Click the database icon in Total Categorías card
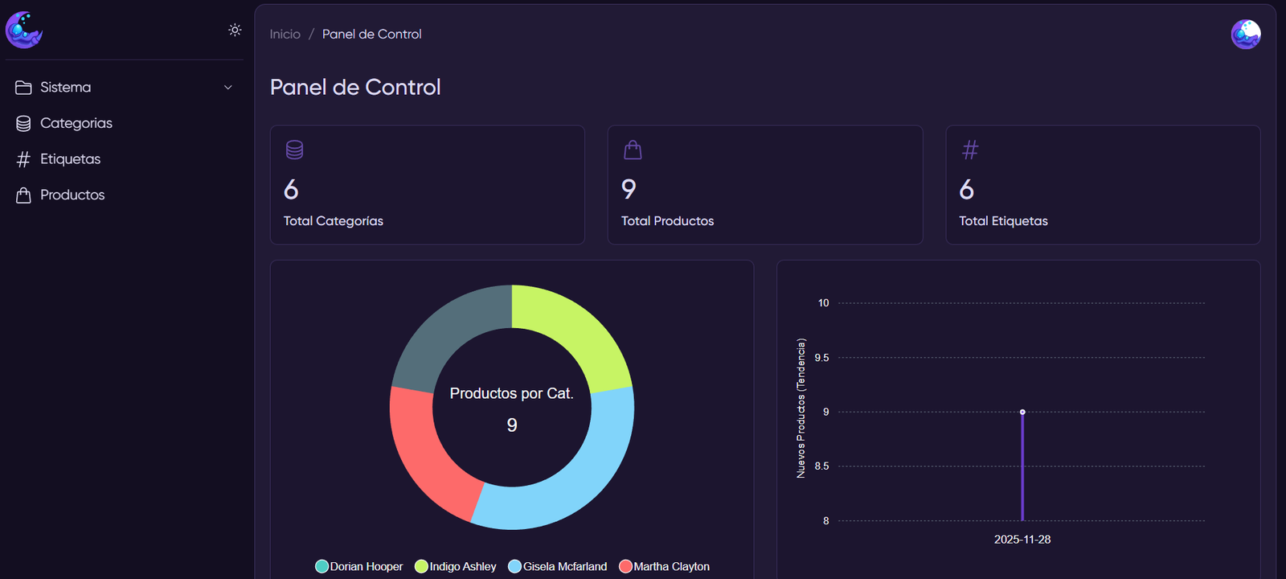Image resolution: width=1286 pixels, height=579 pixels. [x=295, y=150]
